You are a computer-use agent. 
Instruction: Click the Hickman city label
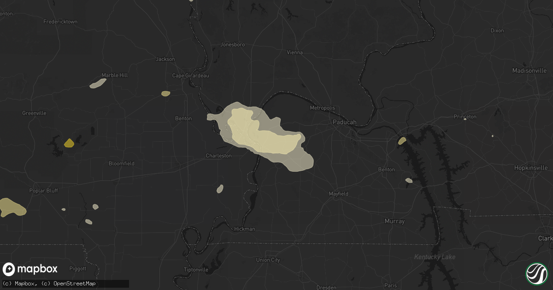[x=244, y=229]
